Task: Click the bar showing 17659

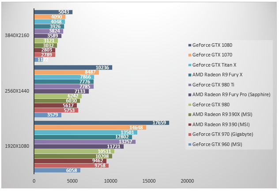Action: point(102,123)
